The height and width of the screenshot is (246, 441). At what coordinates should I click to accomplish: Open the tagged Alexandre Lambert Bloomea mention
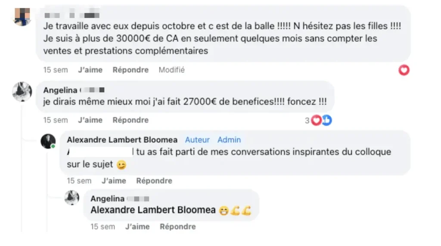153,210
